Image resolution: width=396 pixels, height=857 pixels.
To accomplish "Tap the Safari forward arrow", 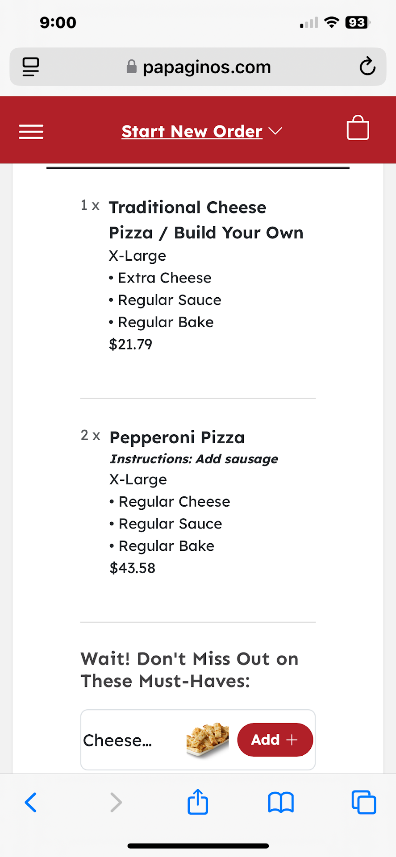I will click(x=116, y=802).
